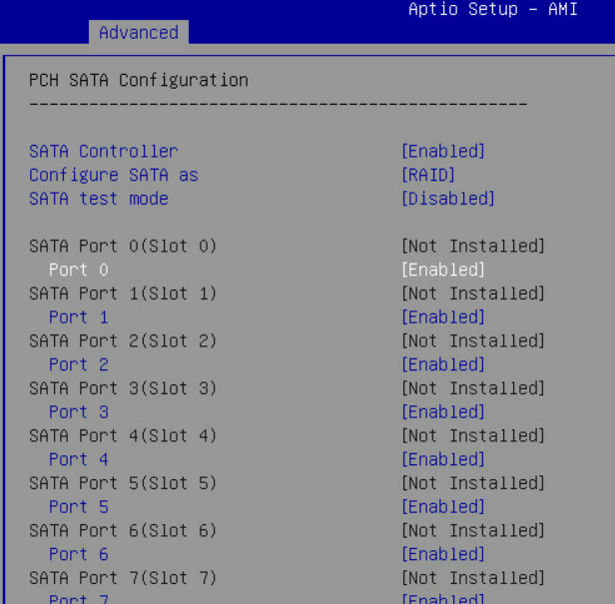Select the Port 1 menu entry
The width and height of the screenshot is (615, 604).
[x=78, y=317]
